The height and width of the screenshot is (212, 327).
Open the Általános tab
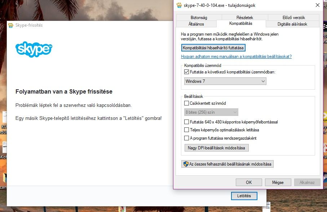pos(196,24)
